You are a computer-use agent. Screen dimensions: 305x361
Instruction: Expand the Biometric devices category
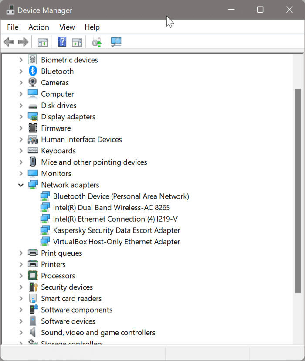click(x=21, y=60)
